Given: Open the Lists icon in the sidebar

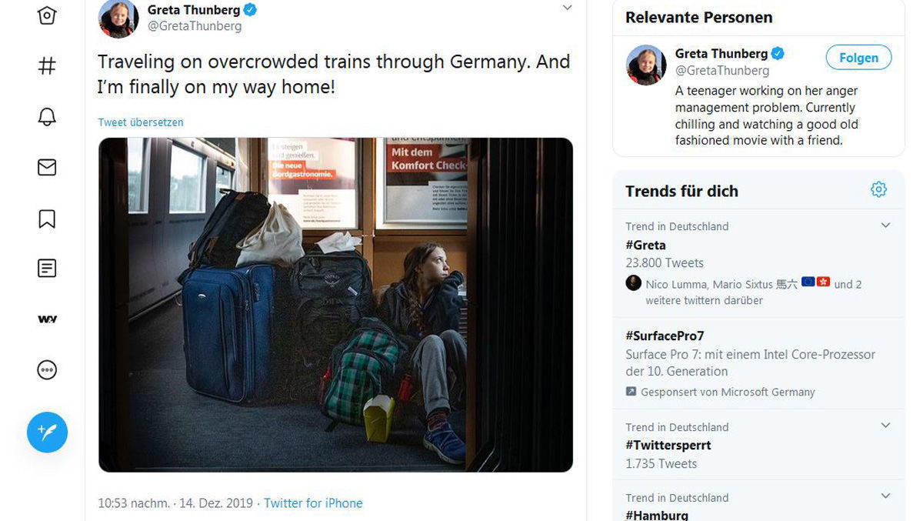Looking at the screenshot, I should [x=47, y=269].
